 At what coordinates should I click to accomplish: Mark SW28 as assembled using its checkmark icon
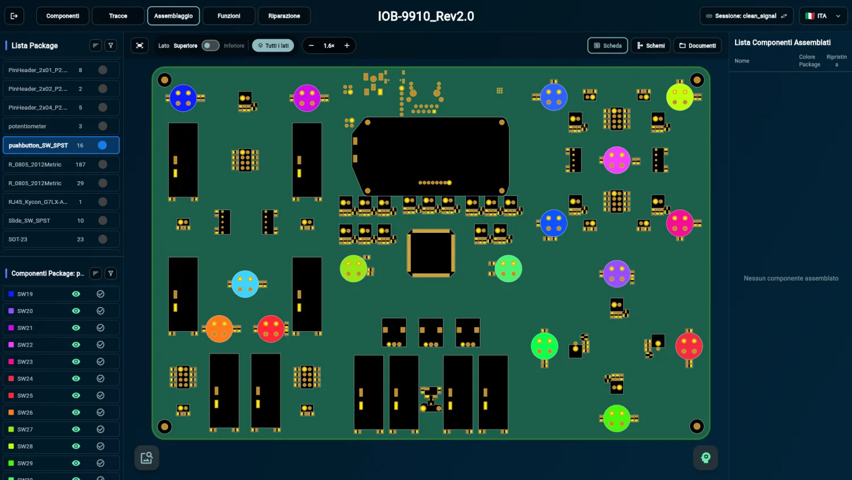tap(101, 446)
